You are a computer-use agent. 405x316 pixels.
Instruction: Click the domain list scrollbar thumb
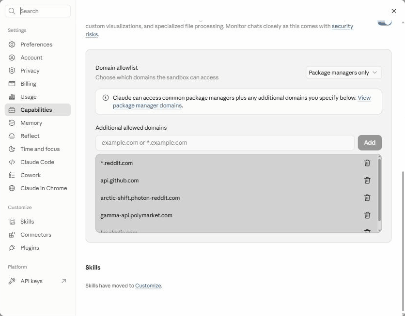point(379,190)
